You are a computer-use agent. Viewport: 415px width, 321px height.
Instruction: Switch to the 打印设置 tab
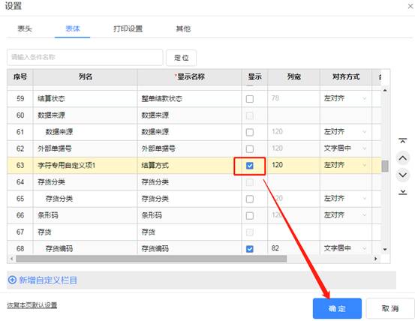[x=128, y=28]
